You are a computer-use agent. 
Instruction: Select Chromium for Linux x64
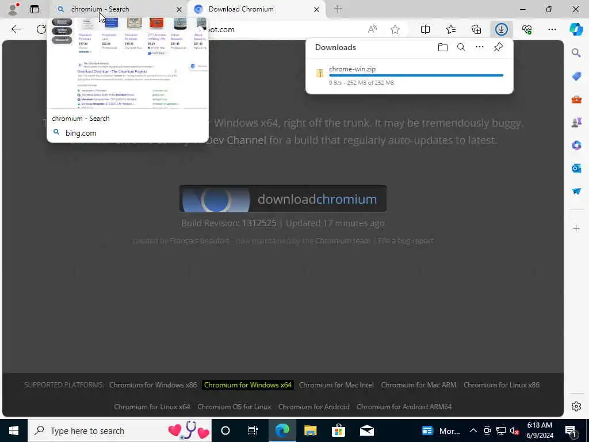tap(152, 407)
